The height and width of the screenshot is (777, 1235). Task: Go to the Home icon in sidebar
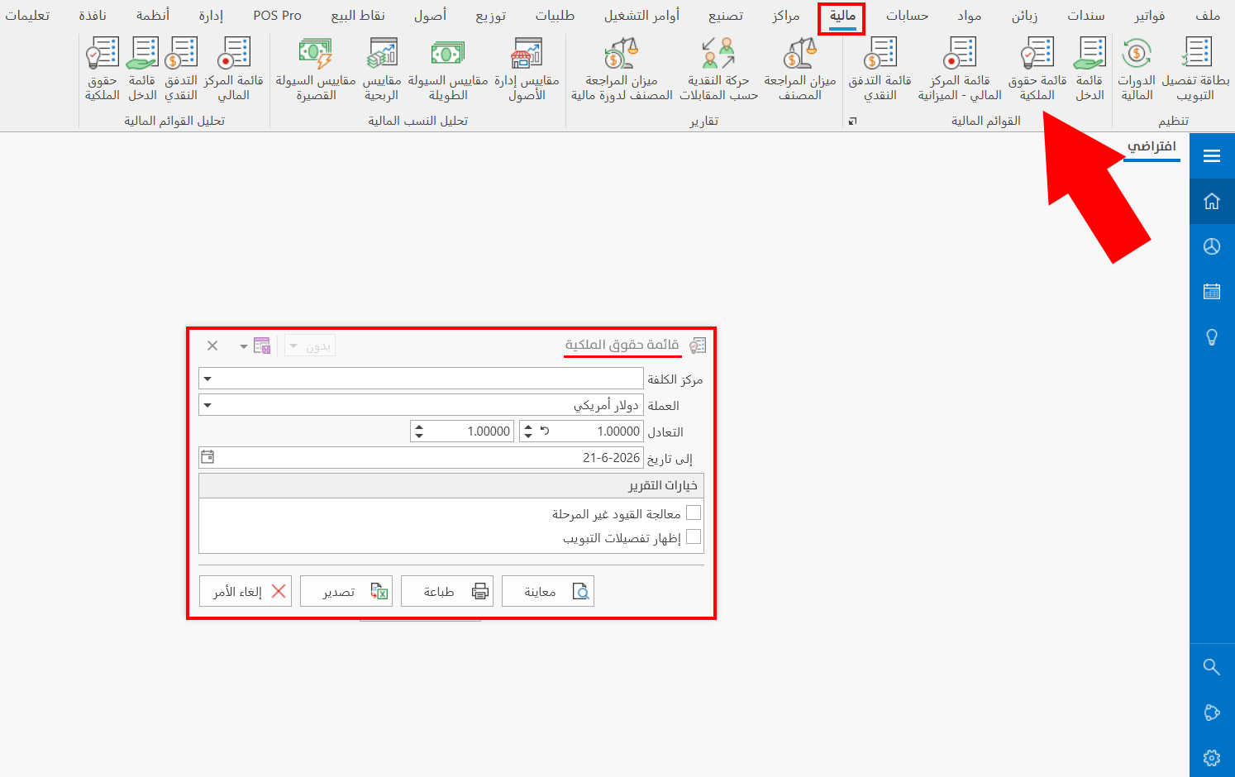[1212, 201]
